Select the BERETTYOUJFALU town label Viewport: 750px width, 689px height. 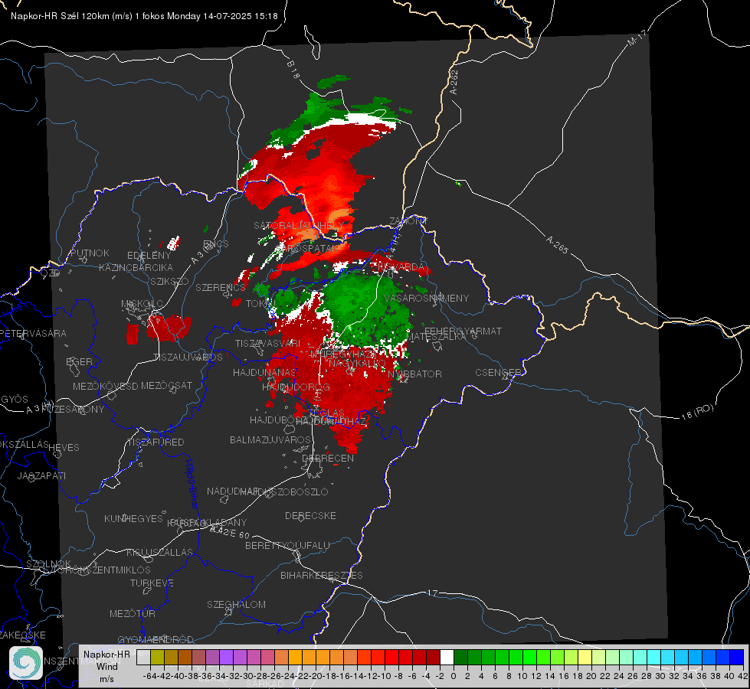pos(287,545)
